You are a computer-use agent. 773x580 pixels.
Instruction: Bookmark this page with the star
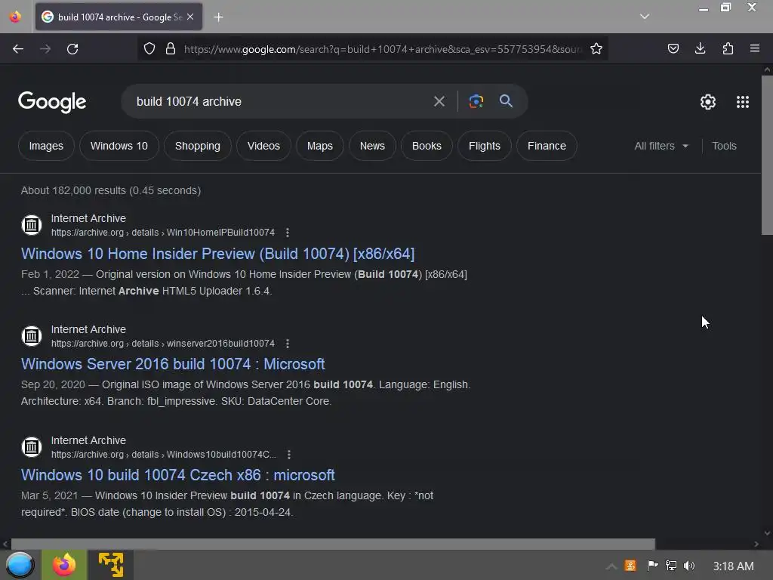[x=596, y=49]
